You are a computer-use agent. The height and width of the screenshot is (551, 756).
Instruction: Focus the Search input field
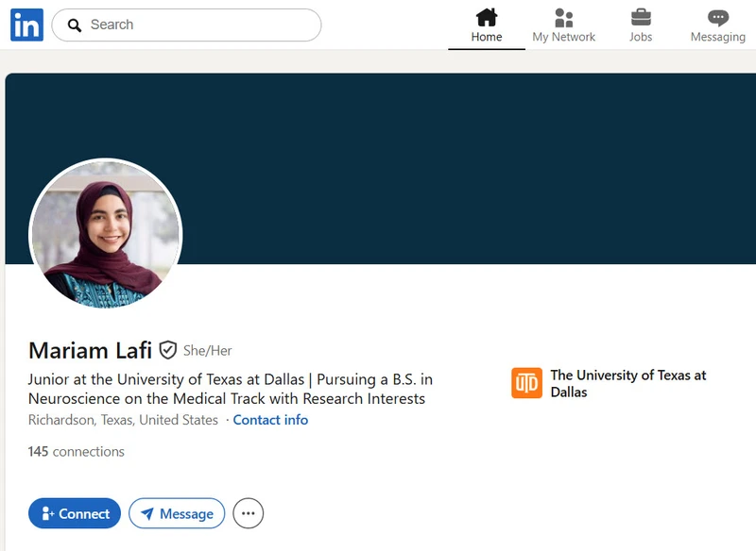click(198, 25)
